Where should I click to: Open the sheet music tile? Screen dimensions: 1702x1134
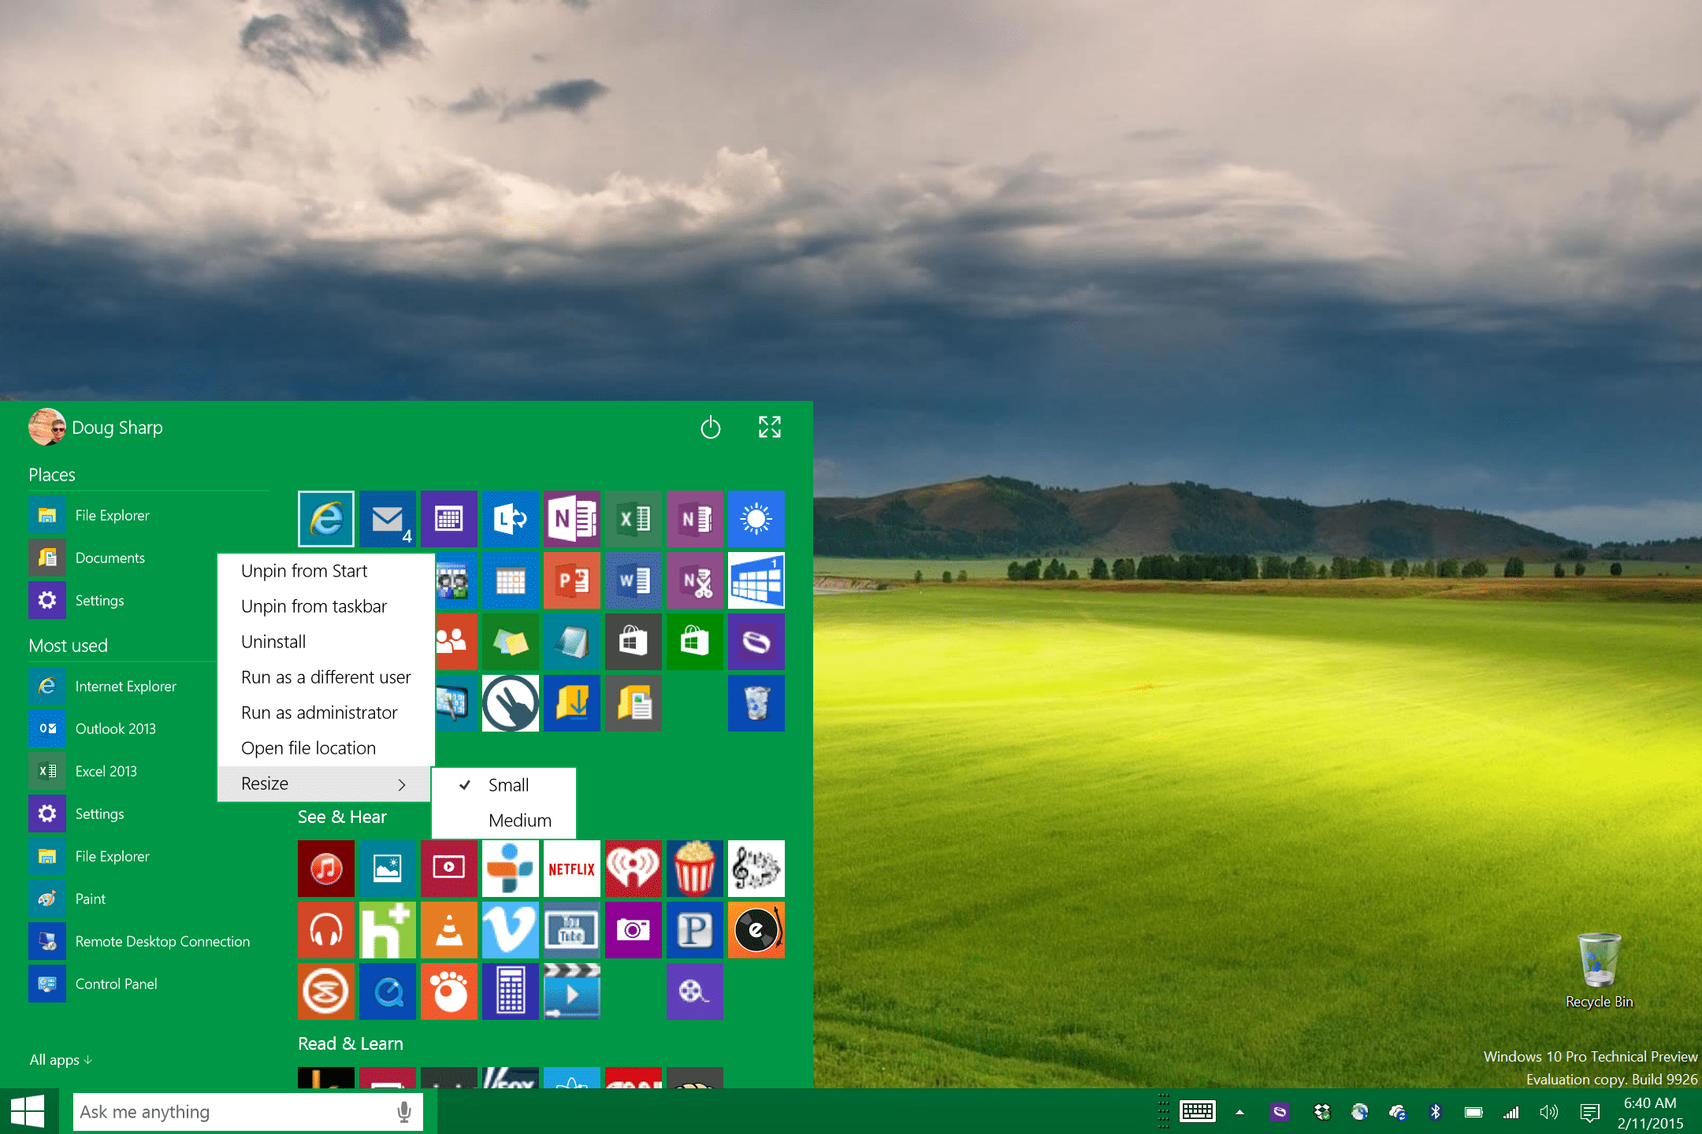point(756,869)
